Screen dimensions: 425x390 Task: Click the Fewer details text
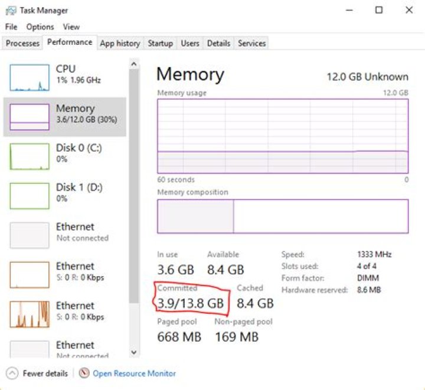pos(45,373)
